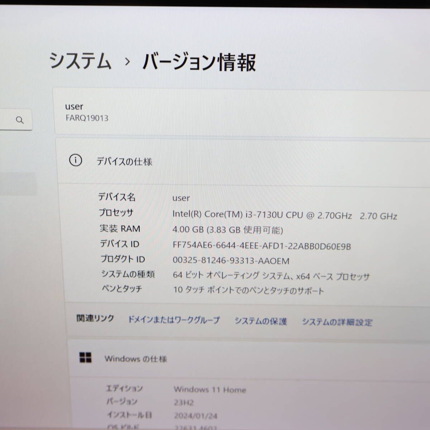Select the システムの種類 64 ビット value
This screenshot has width=430, height=430.
271,276
